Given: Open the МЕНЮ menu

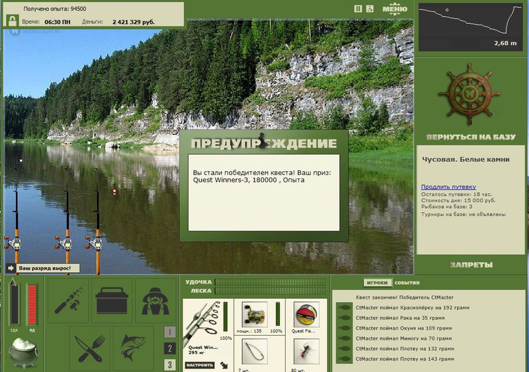Looking at the screenshot, I should pos(395,9).
